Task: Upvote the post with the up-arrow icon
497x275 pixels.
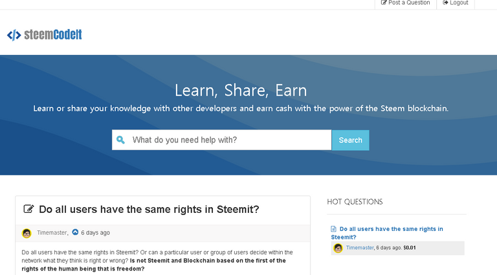Action: click(75, 232)
